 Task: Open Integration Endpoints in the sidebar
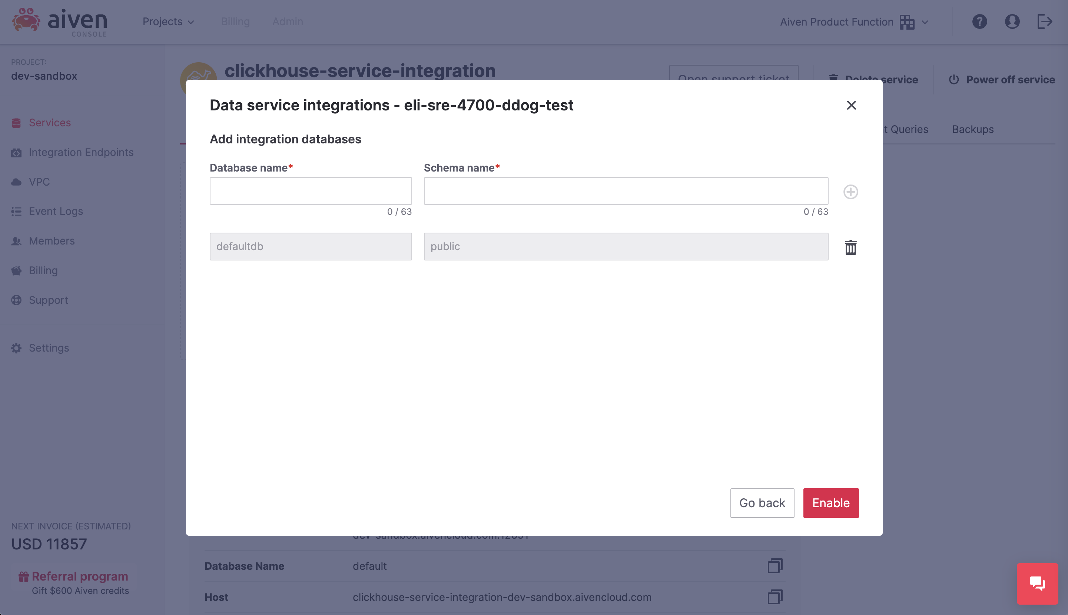tap(81, 152)
